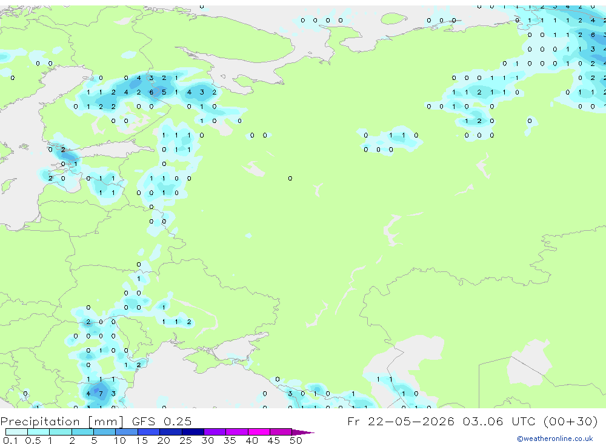Click the precipitation value 7 on the map
This screenshot has height=444, width=606.
tap(101, 394)
